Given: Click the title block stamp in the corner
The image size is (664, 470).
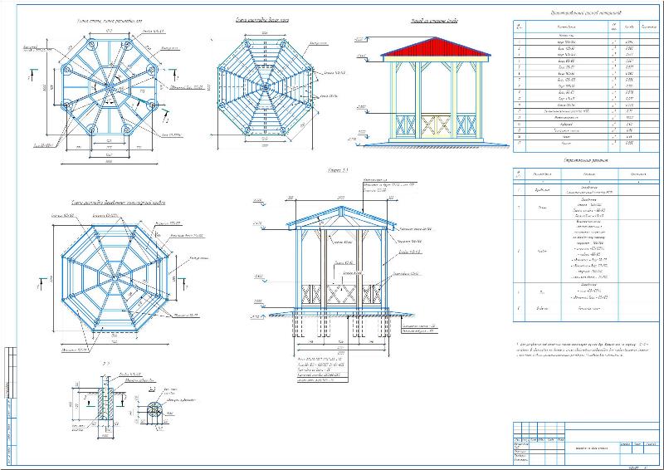Looking at the screenshot, I should pos(586,444).
